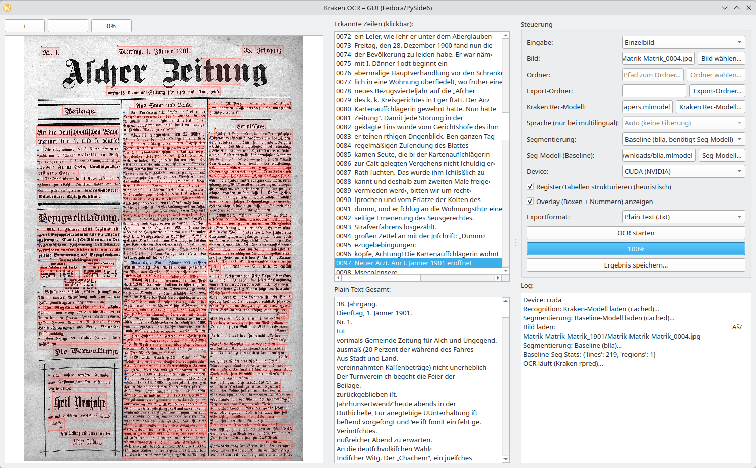Select line 0082 'geklagte Tins wurde vom Gerichtshofe'
Viewport: 756px width, 468px height.
(418, 127)
